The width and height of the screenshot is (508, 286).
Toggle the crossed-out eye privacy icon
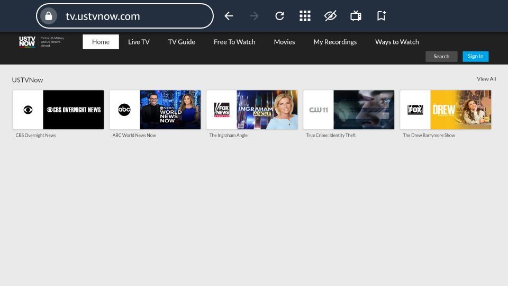(330, 16)
